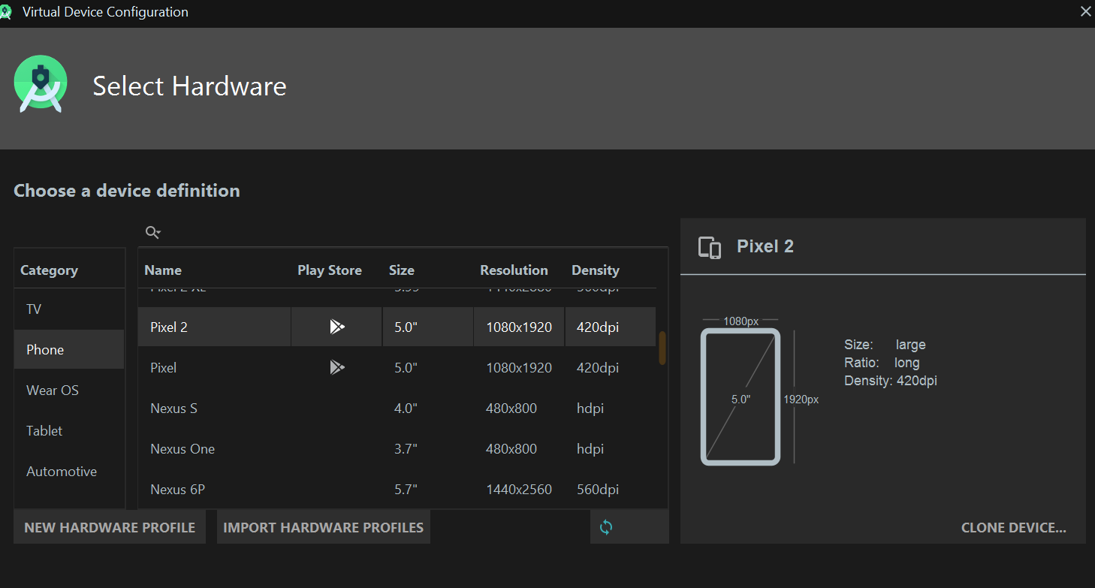Image resolution: width=1095 pixels, height=588 pixels.
Task: Select the Nexus 6P device
Action: coord(177,489)
